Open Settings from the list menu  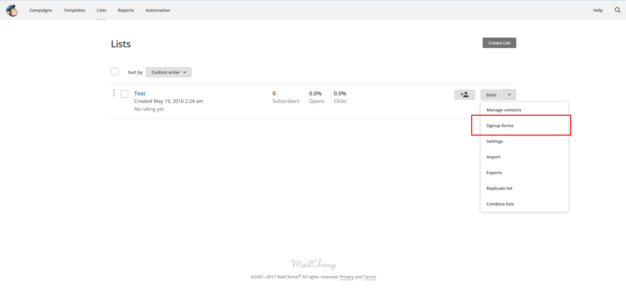pyautogui.click(x=494, y=141)
